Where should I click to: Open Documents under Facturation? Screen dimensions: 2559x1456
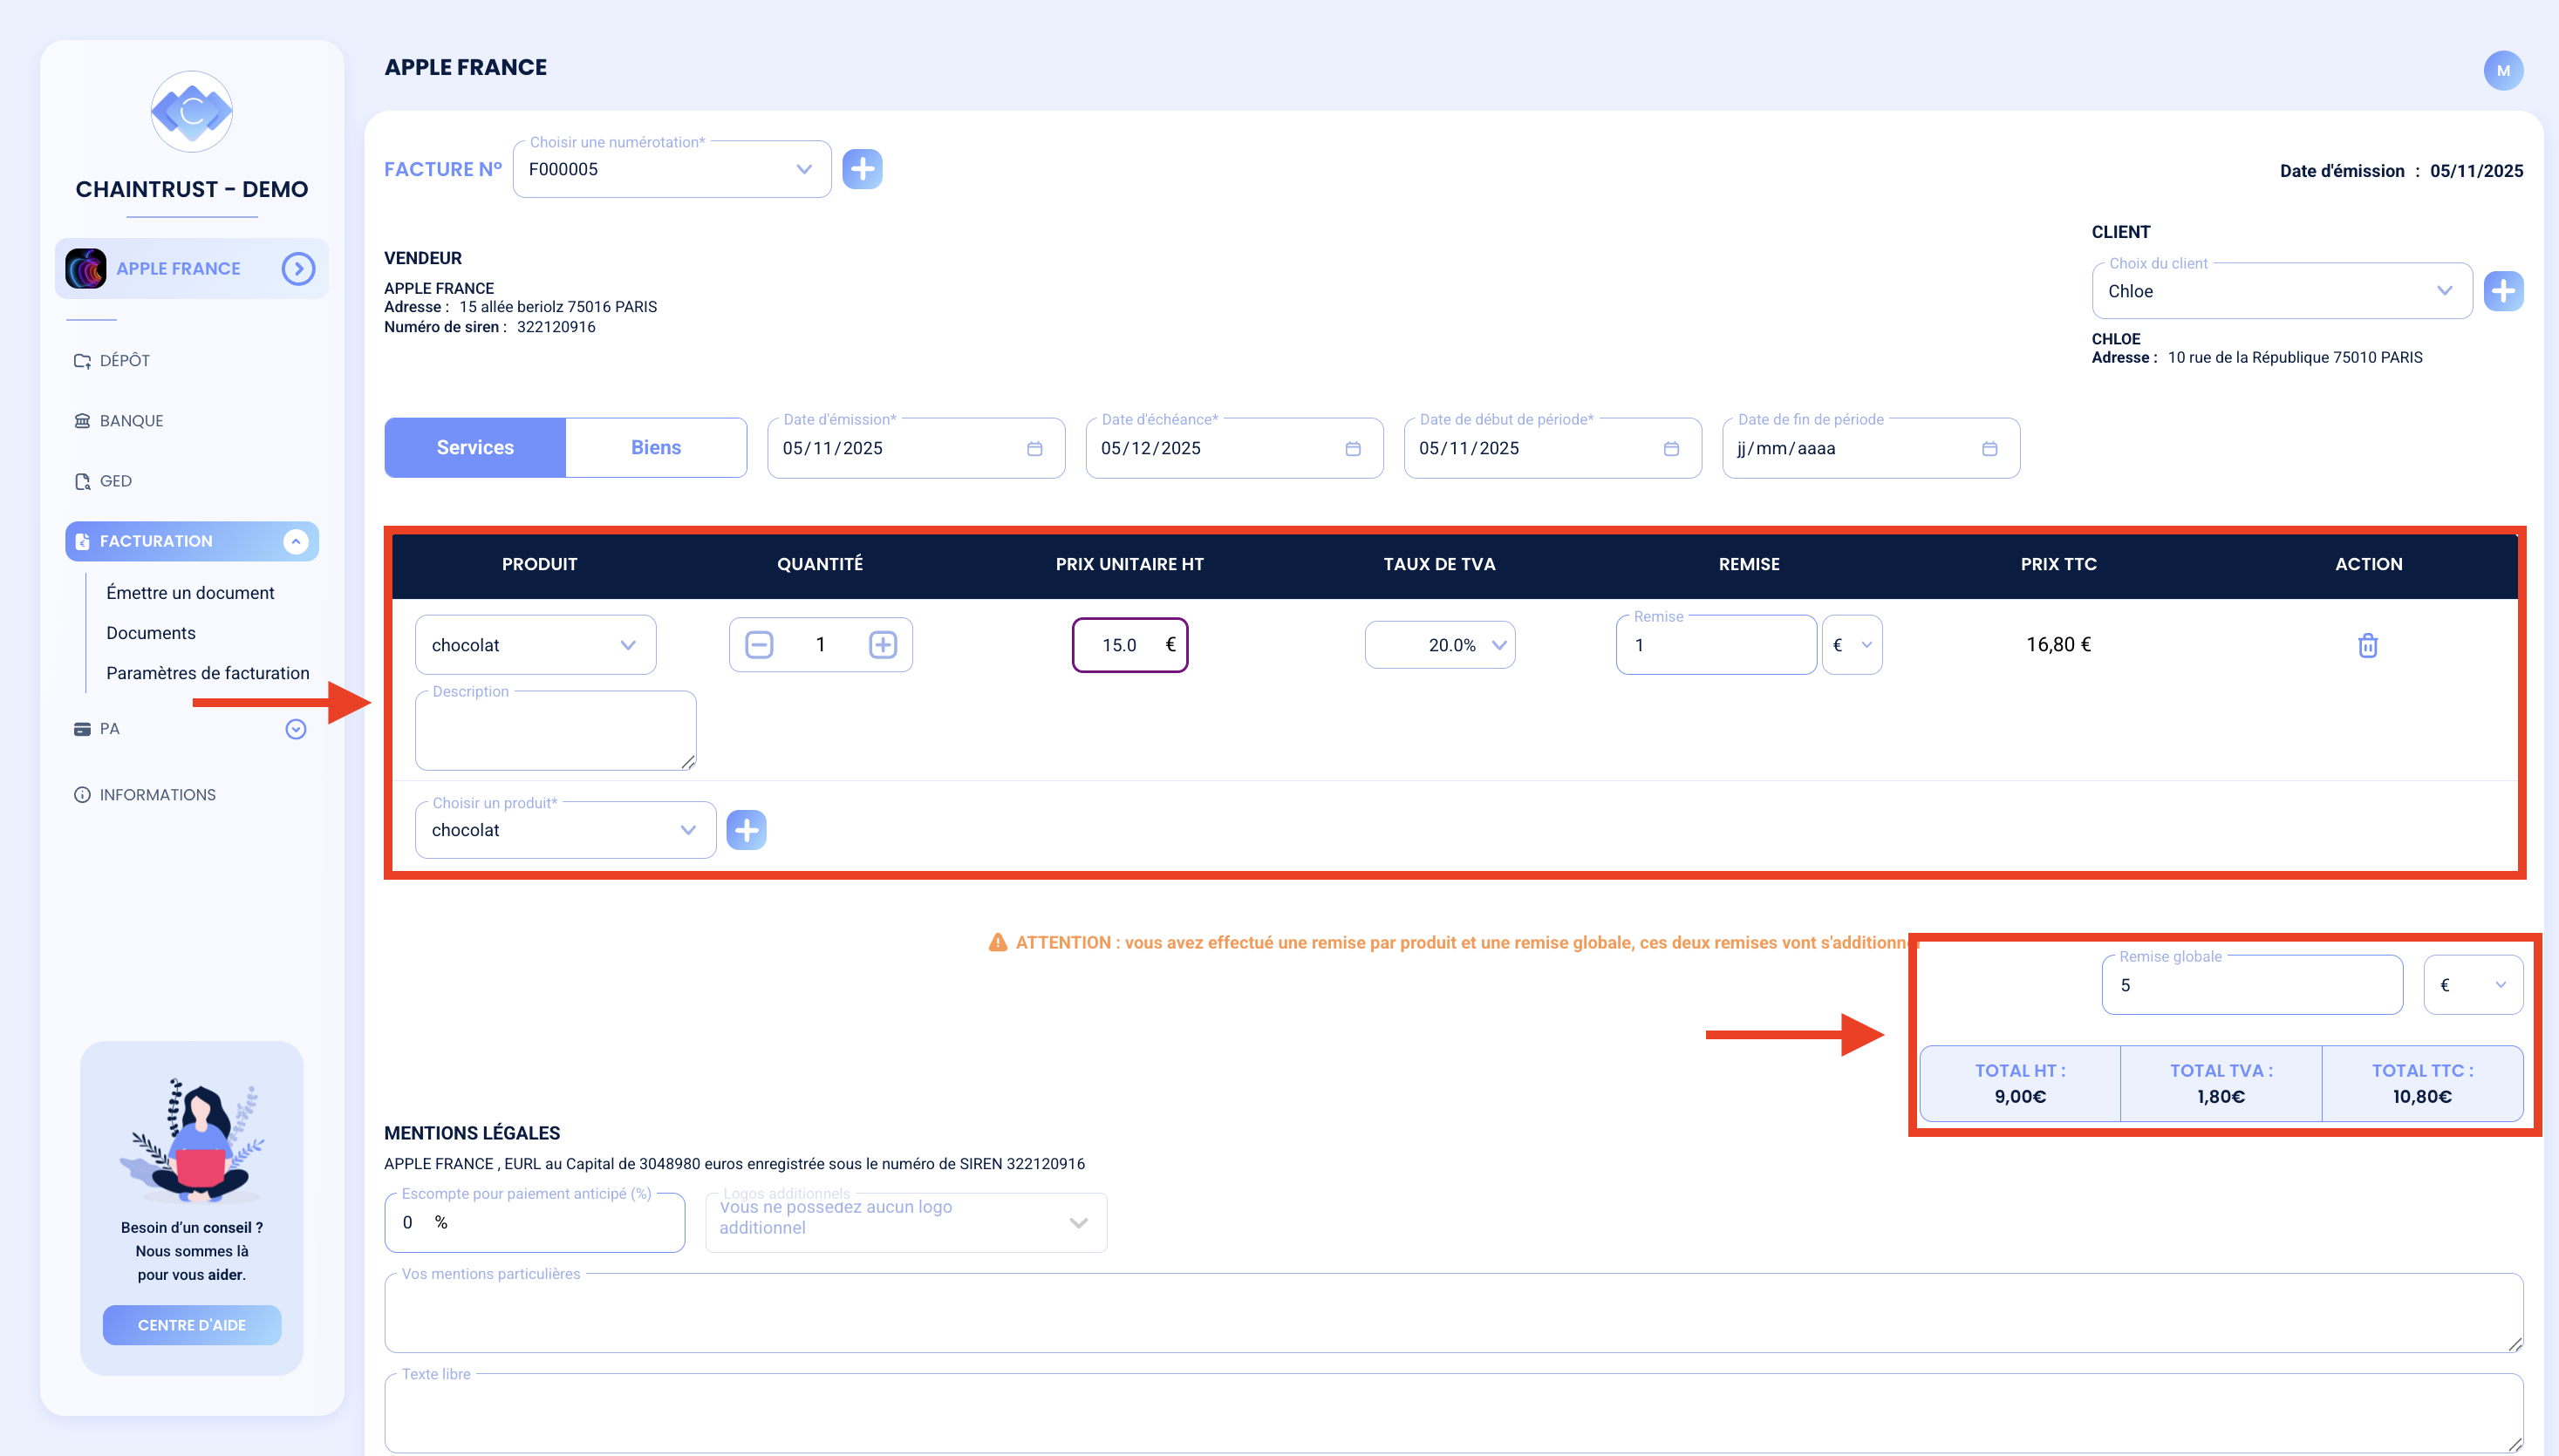151,633
